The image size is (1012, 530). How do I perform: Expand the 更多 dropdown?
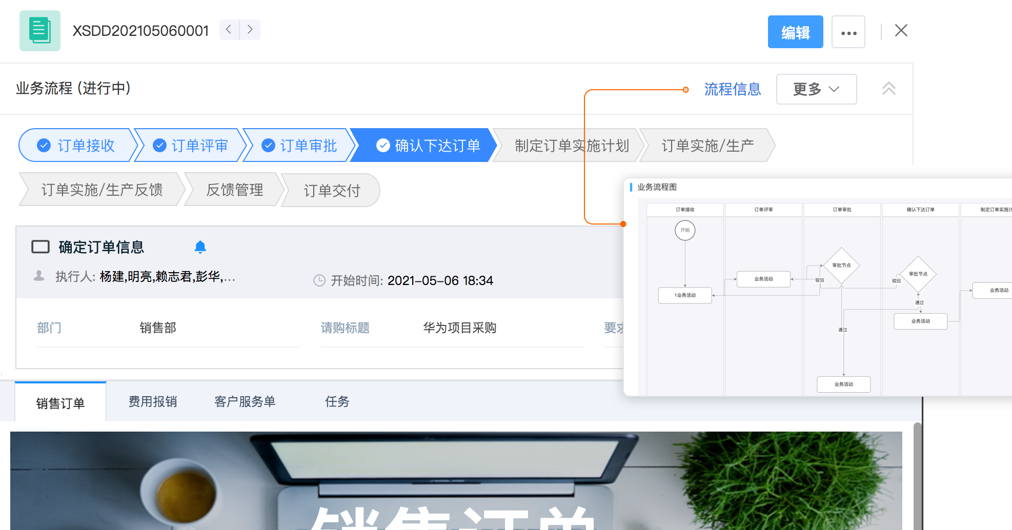coord(816,89)
